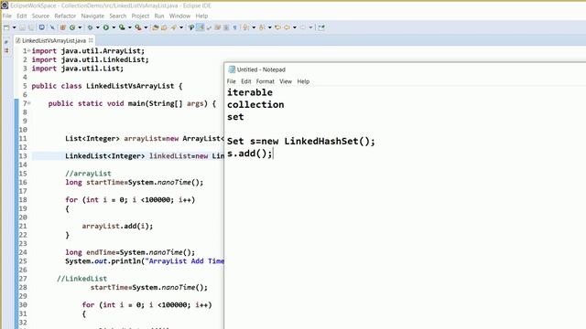Open Eclipse Help menu
This screenshot has height=329, width=586.
(201, 16)
